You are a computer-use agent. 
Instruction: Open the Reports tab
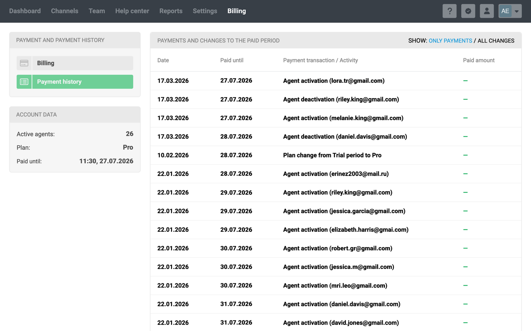171,11
